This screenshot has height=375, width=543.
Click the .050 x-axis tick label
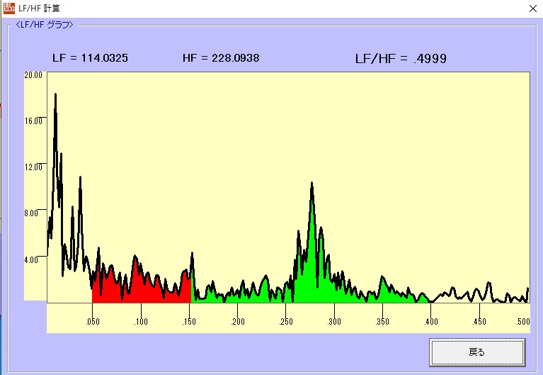click(92, 322)
